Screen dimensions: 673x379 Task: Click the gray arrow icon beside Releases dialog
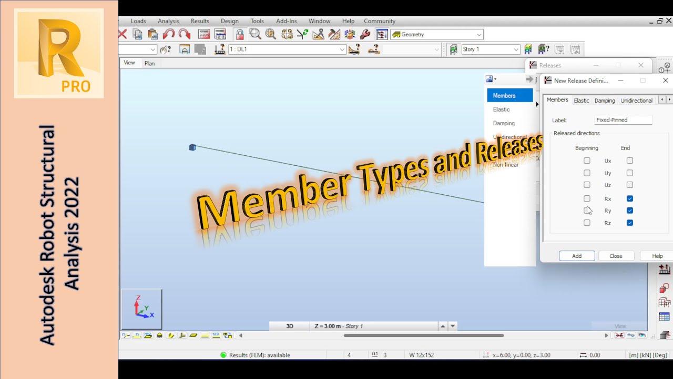pyautogui.click(x=529, y=79)
